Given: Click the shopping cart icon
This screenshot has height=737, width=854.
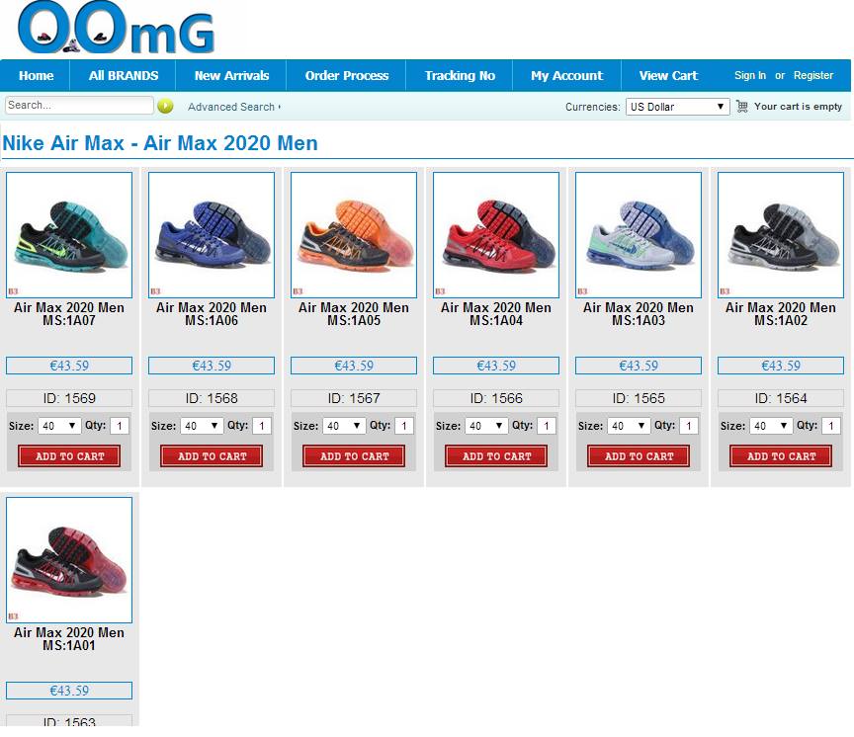Looking at the screenshot, I should pyautogui.click(x=741, y=106).
